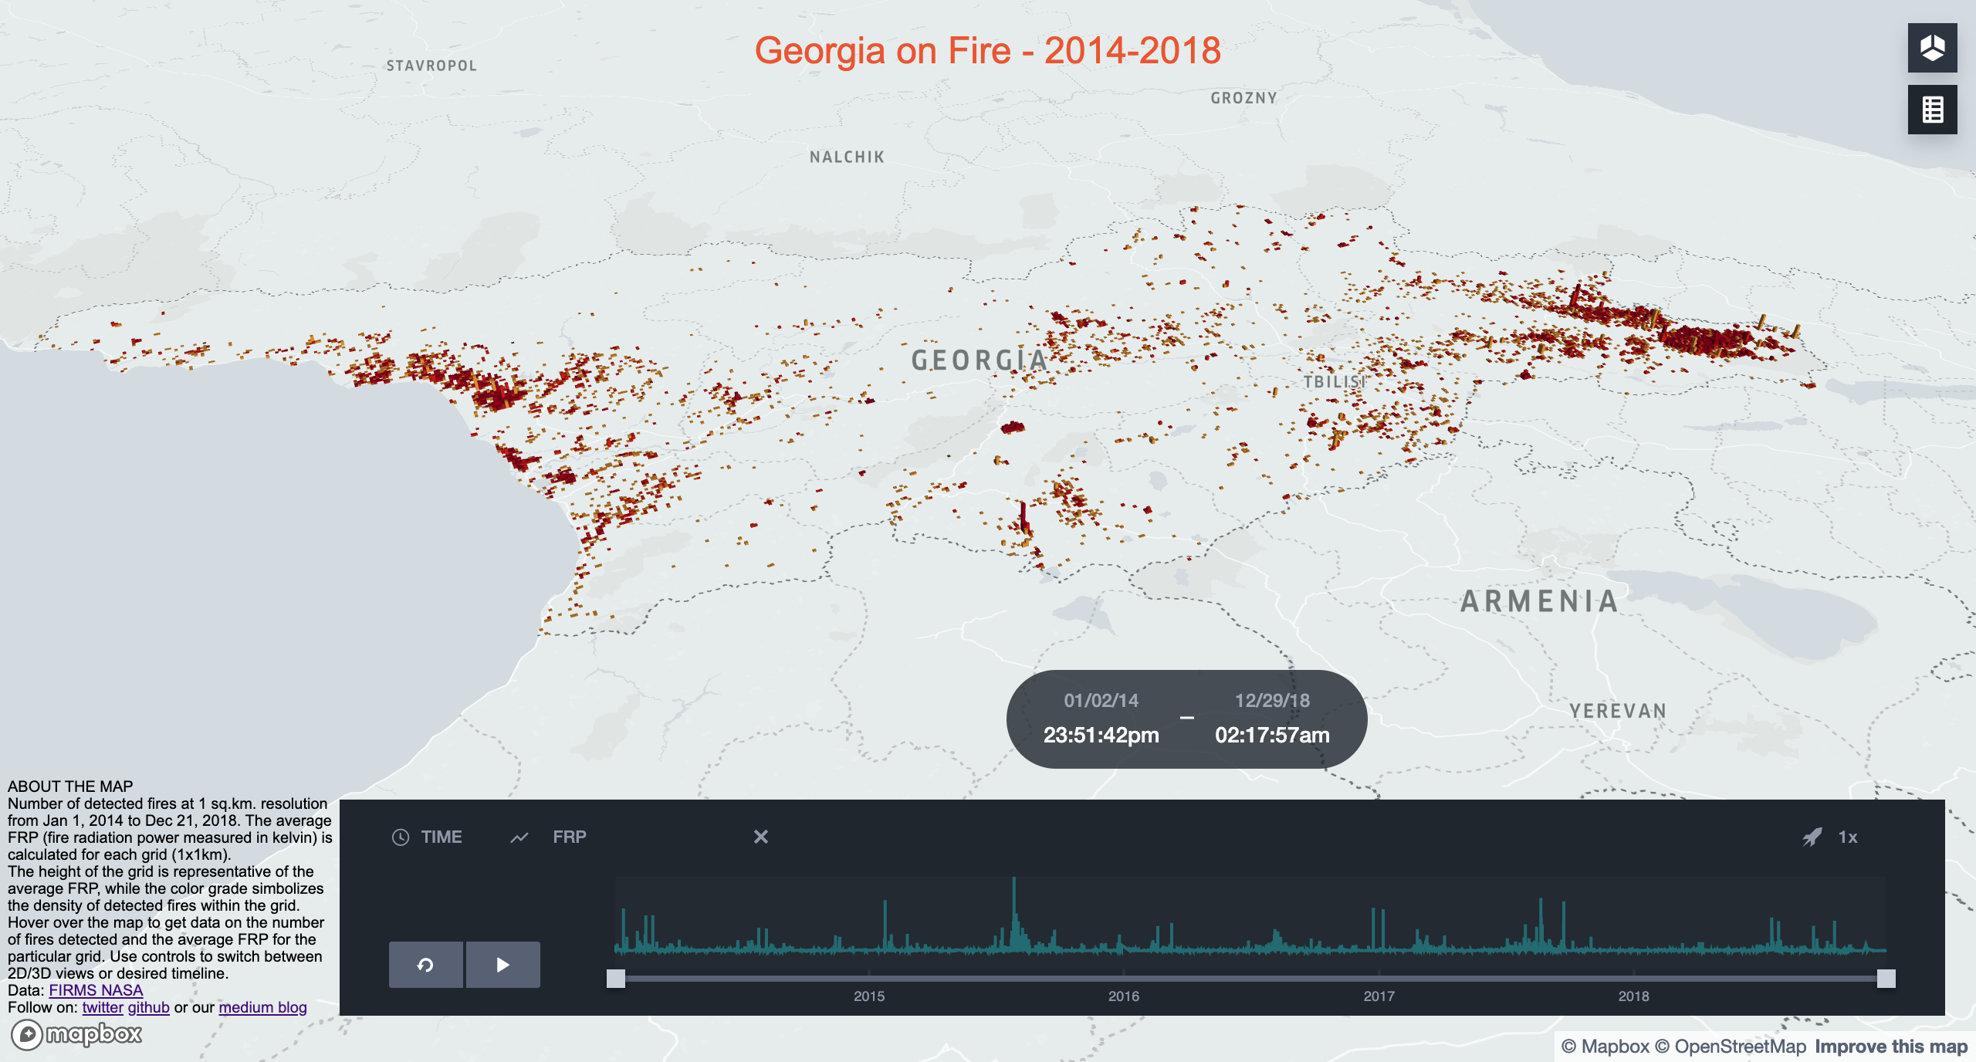Show the map legend panel icon
Screen dimensions: 1976x1062
click(x=1932, y=110)
